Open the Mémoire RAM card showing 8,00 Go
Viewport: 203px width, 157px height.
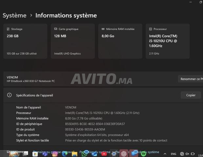pos(120,41)
